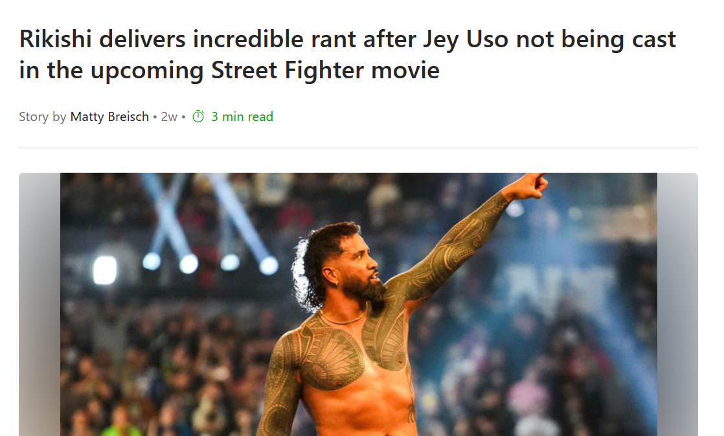Click the word 'Rikishi' in the headline
Viewport: 724px width, 436px height.
[x=56, y=39]
